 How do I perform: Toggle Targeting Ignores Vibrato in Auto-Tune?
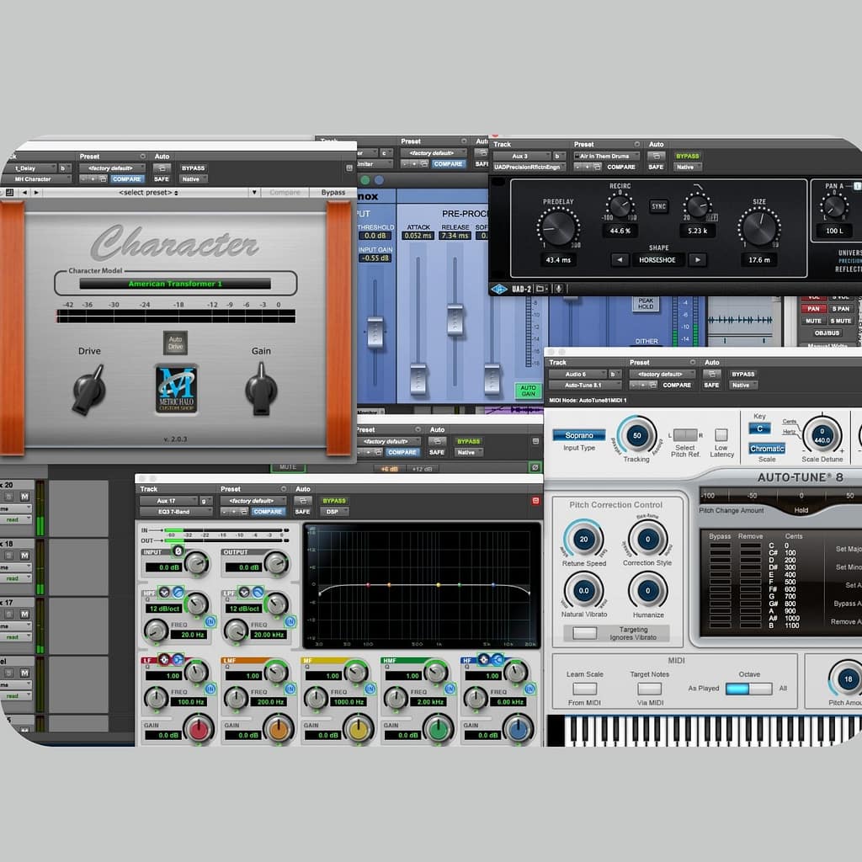[585, 633]
